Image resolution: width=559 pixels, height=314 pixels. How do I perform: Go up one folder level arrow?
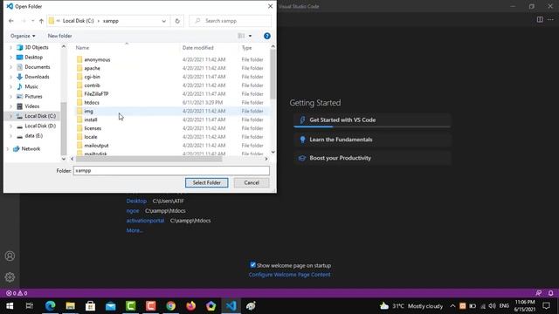click(41, 21)
